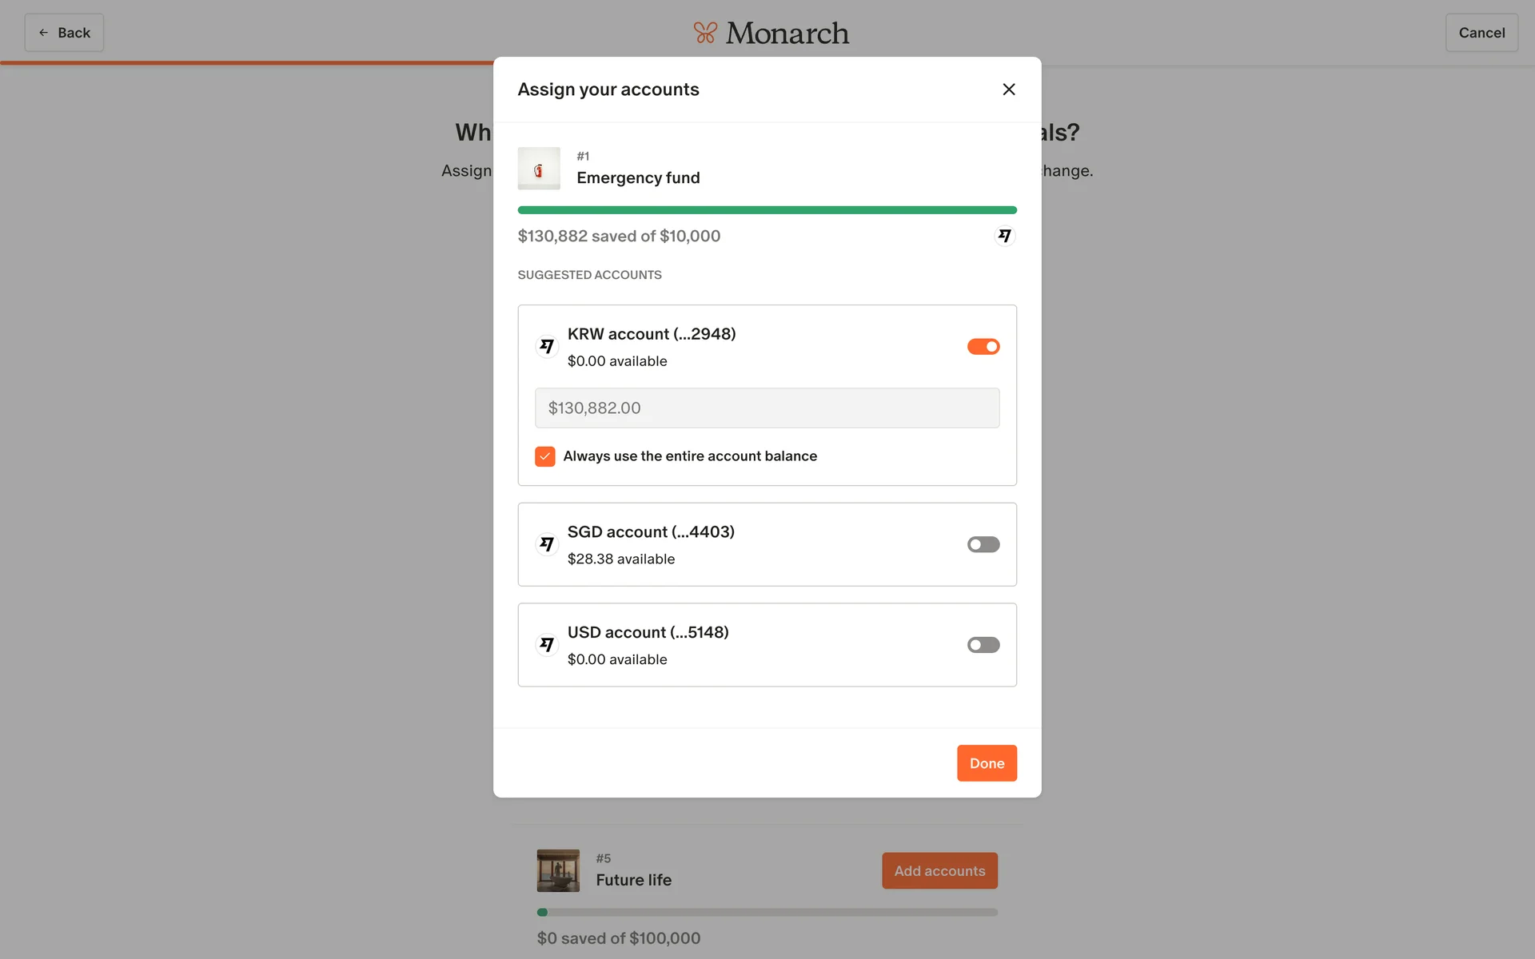Close the Assign your accounts dialog
The width and height of the screenshot is (1535, 959).
1008,90
